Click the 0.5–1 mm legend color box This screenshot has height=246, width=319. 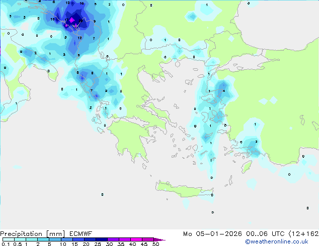[x=20, y=239]
